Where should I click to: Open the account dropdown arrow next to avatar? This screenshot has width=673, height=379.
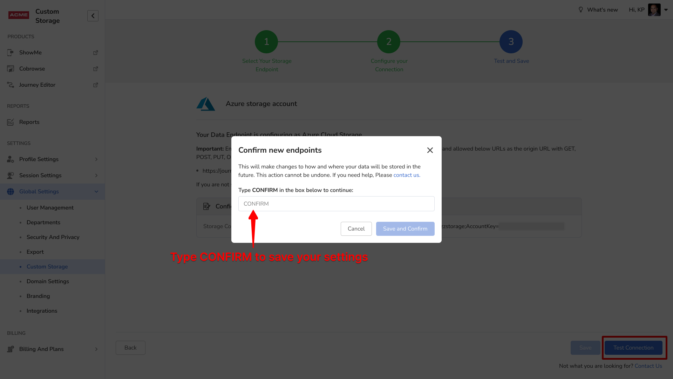point(666,10)
